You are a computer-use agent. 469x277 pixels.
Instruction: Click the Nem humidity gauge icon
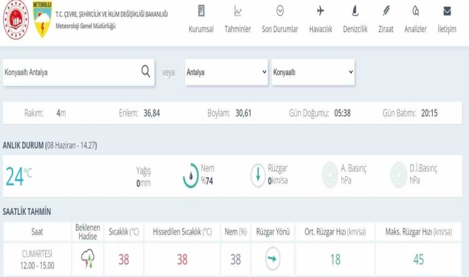coord(191,175)
